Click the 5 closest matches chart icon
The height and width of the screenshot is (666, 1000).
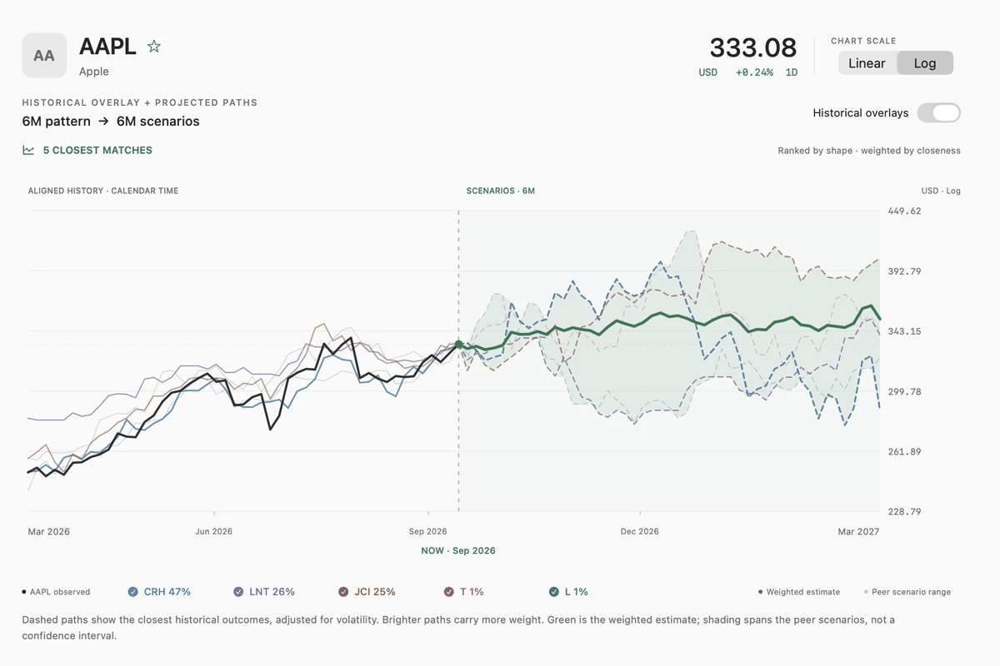click(28, 151)
